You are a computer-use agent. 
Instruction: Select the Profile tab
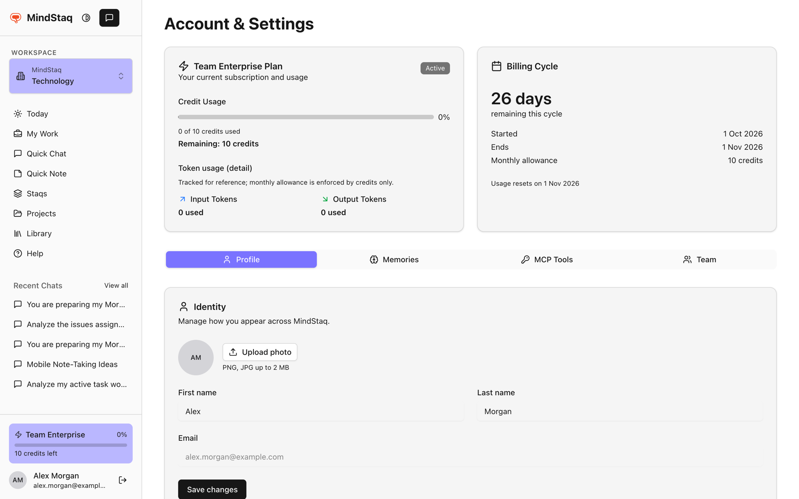[x=241, y=260]
